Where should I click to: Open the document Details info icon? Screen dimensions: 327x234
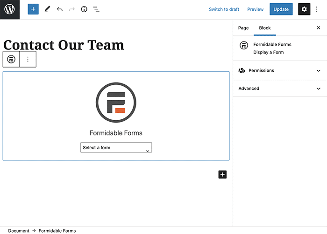(84, 9)
